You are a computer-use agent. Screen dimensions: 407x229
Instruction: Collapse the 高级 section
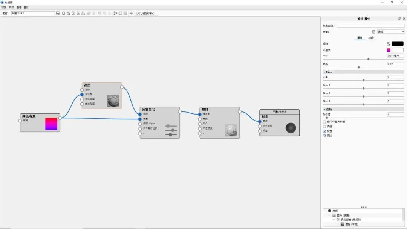(x=324, y=109)
